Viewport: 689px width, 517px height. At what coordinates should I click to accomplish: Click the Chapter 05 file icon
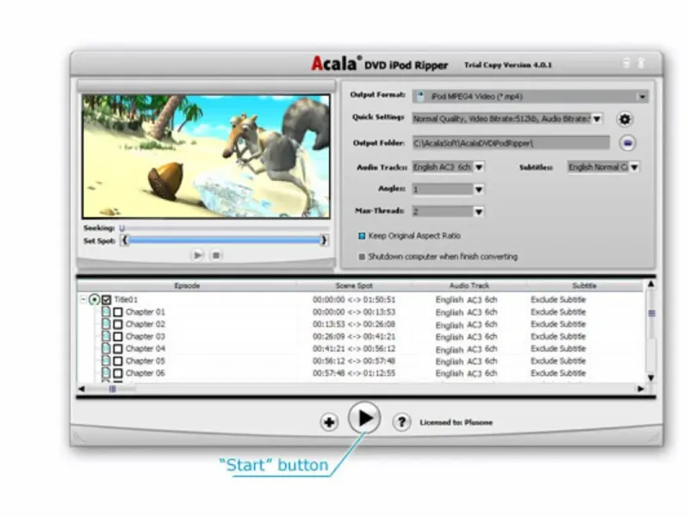(x=106, y=361)
